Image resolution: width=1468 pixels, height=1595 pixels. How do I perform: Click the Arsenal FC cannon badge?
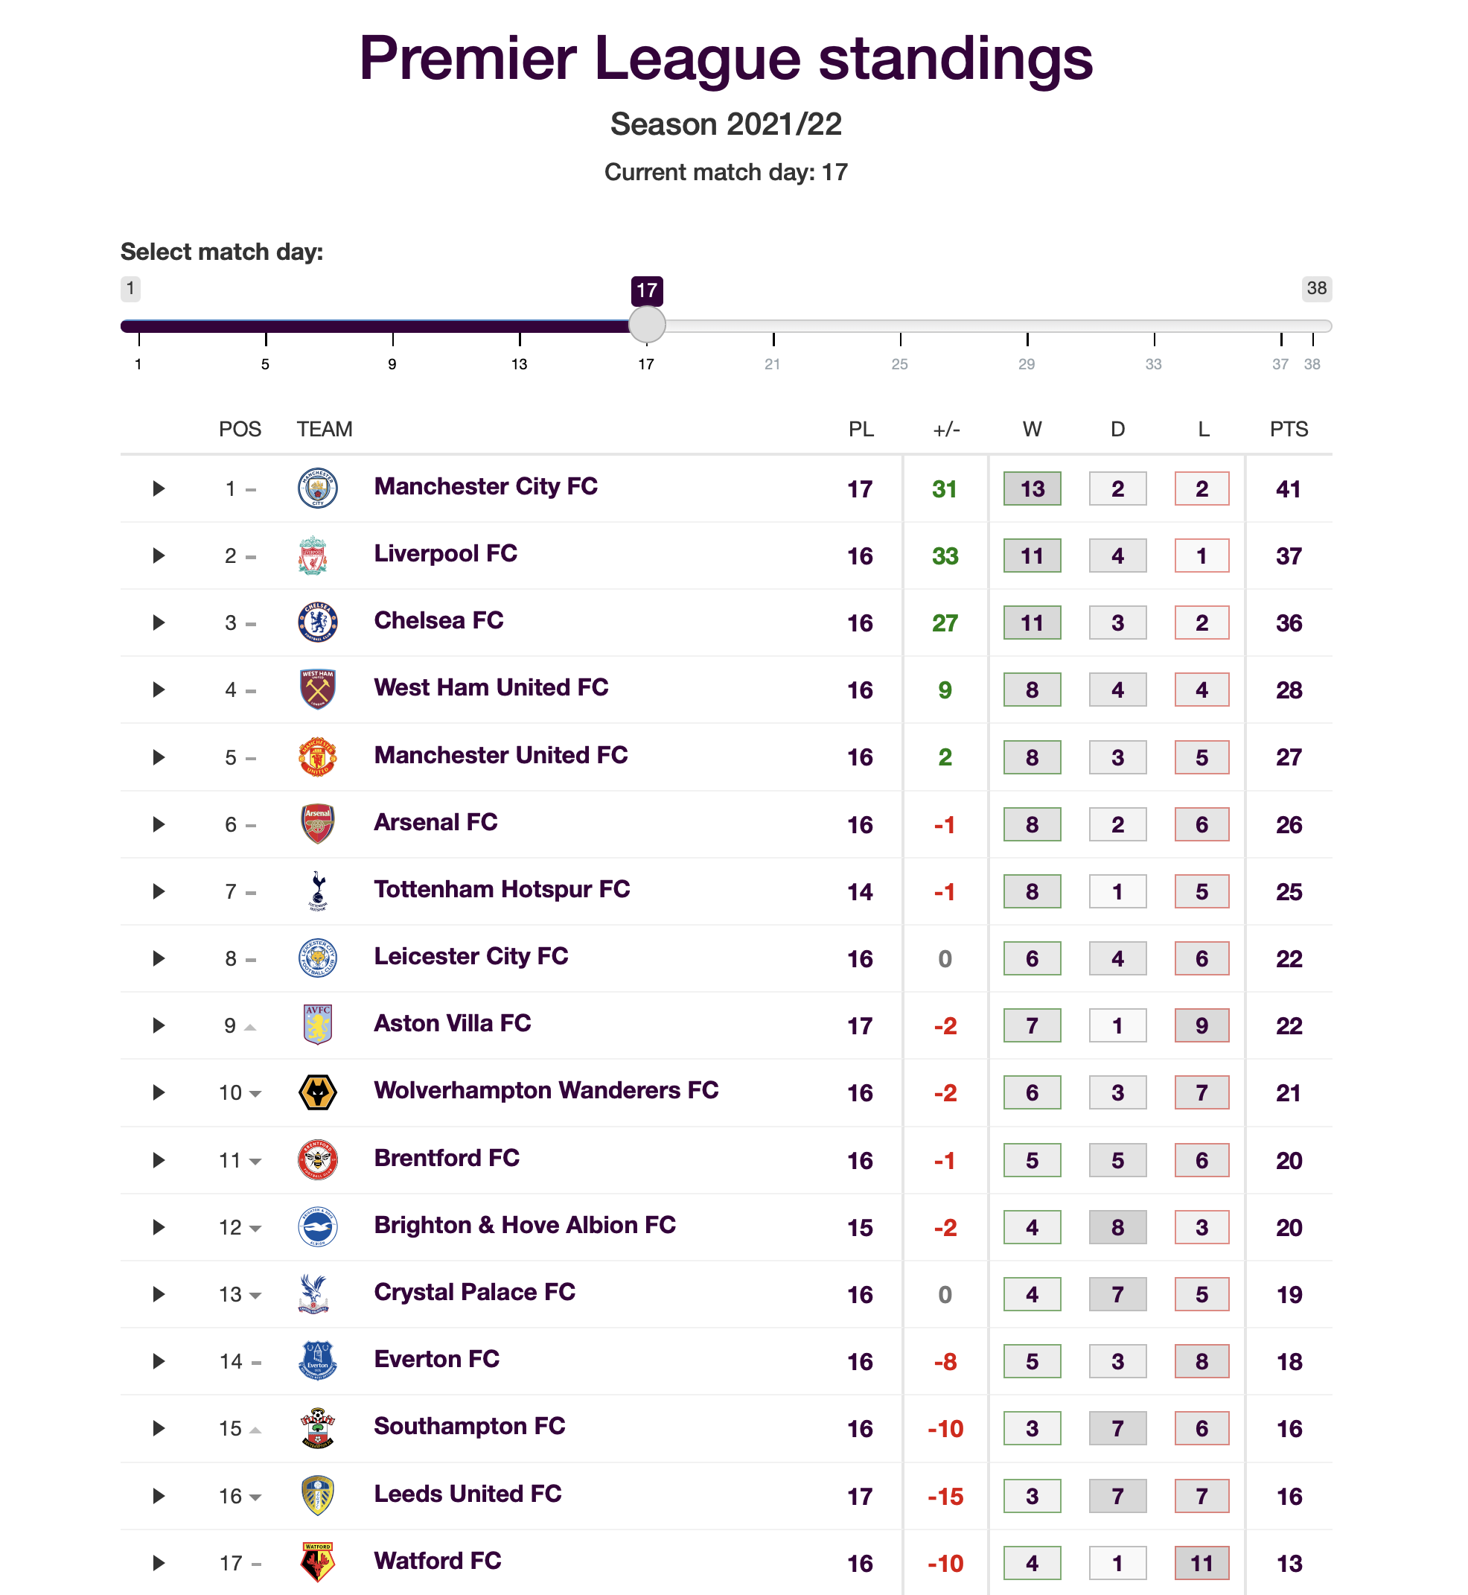click(x=317, y=824)
